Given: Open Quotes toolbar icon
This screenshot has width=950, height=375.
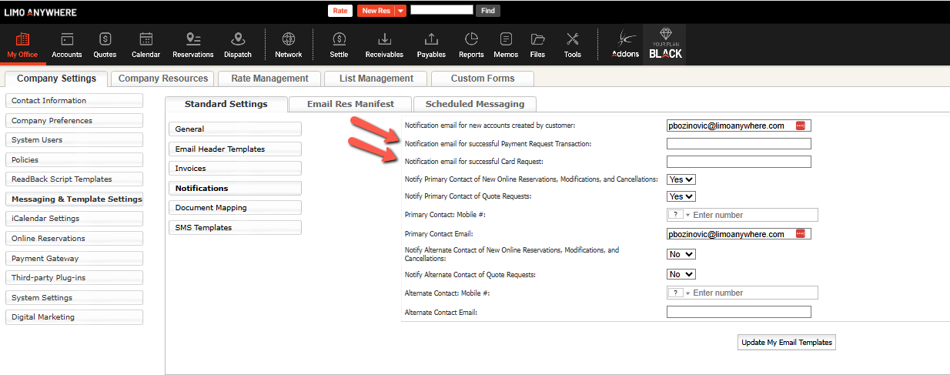Looking at the screenshot, I should (x=105, y=45).
